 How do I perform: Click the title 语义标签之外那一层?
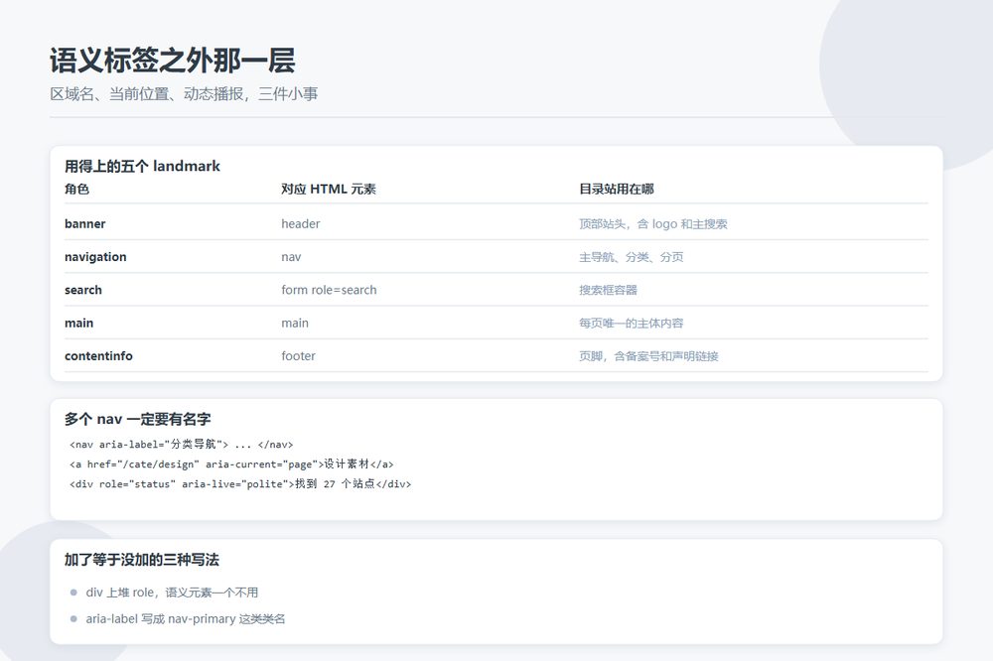point(172,61)
